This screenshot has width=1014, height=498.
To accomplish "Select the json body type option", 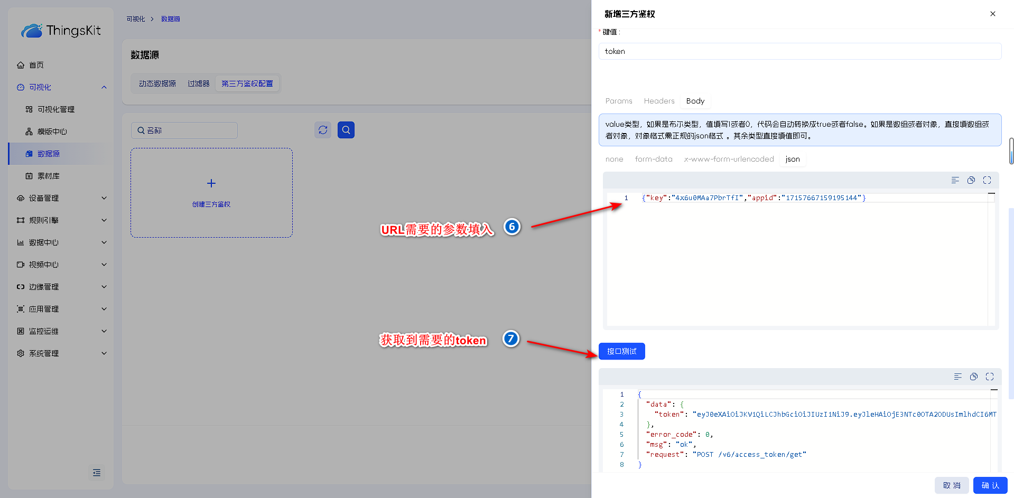I will pyautogui.click(x=792, y=159).
